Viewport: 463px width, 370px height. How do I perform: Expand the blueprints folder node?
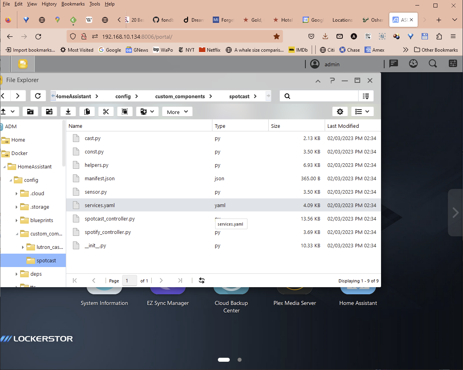click(x=17, y=221)
